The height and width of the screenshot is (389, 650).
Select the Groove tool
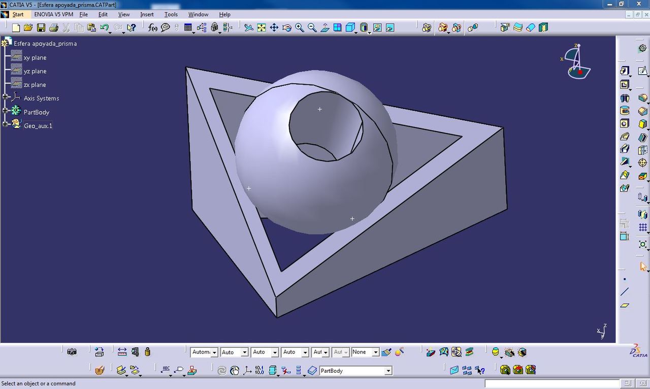click(625, 111)
